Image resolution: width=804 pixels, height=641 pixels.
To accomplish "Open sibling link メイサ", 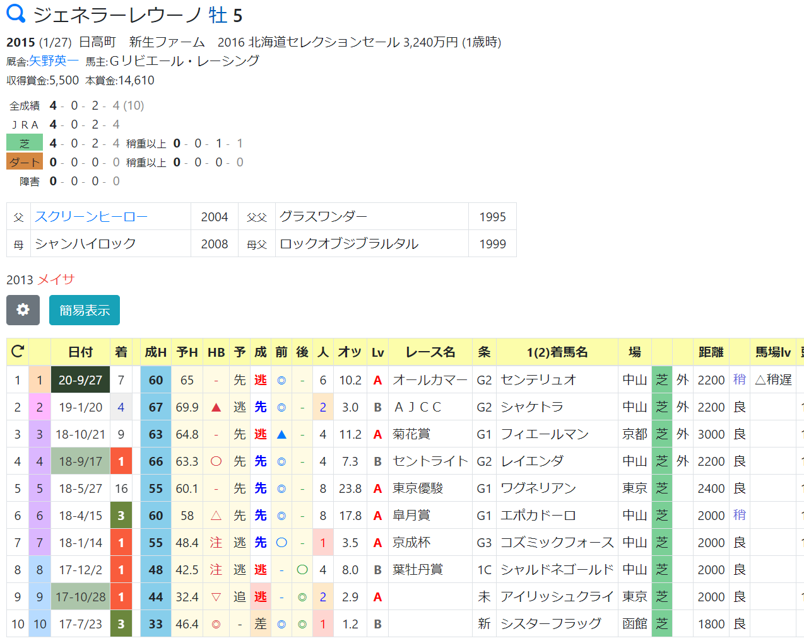I will pos(56,279).
